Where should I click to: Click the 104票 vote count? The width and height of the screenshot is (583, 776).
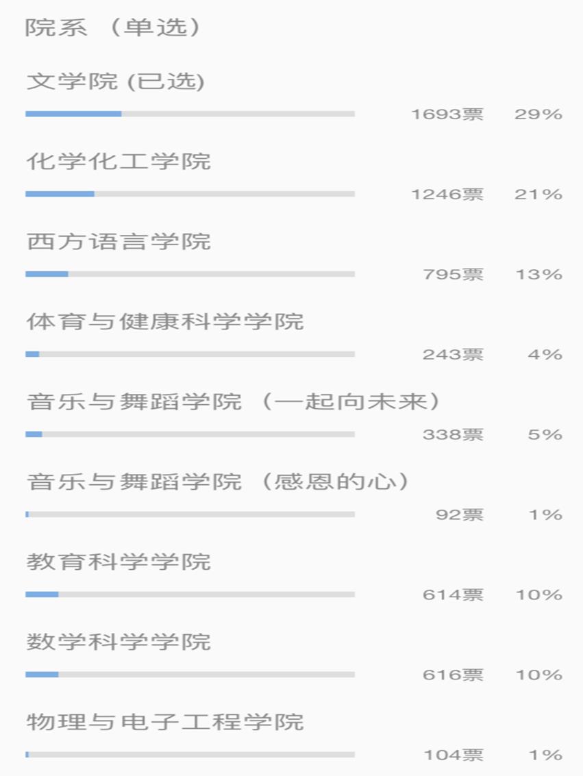452,755
